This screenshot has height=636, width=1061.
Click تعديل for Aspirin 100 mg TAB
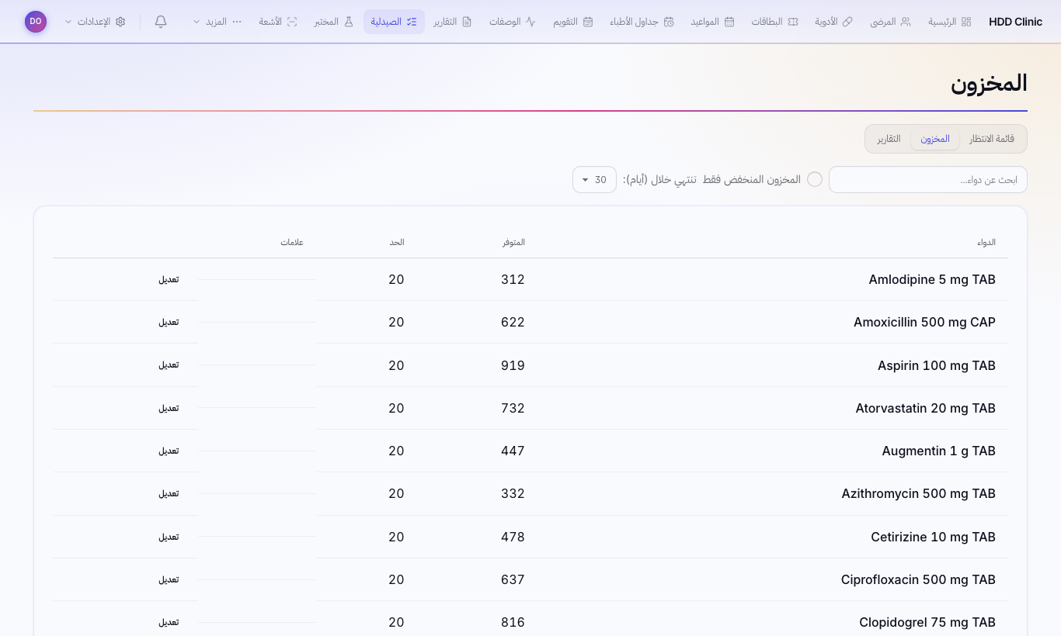tap(169, 365)
